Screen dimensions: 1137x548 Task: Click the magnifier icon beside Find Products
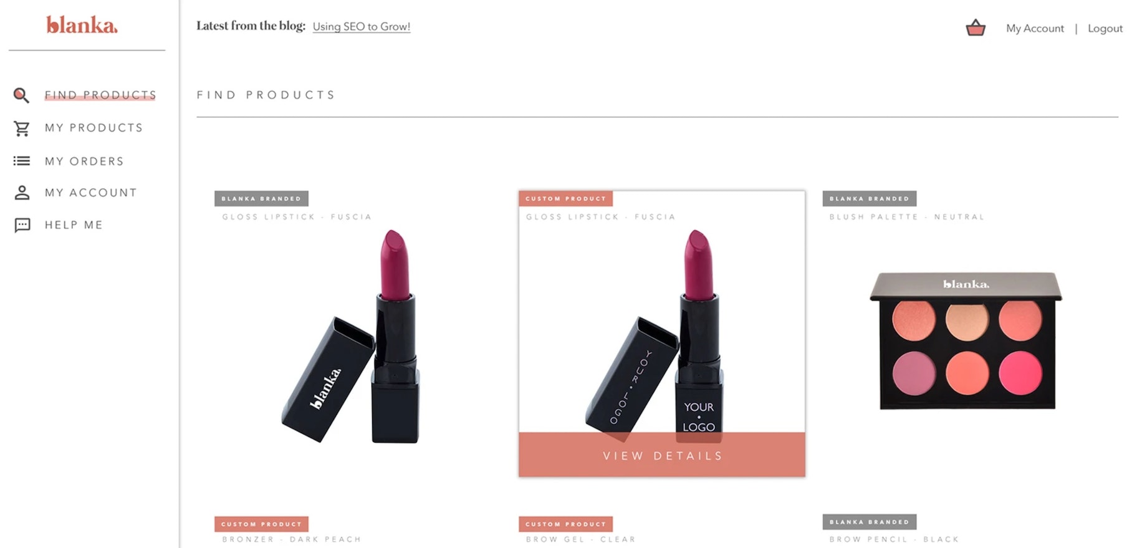pos(21,95)
